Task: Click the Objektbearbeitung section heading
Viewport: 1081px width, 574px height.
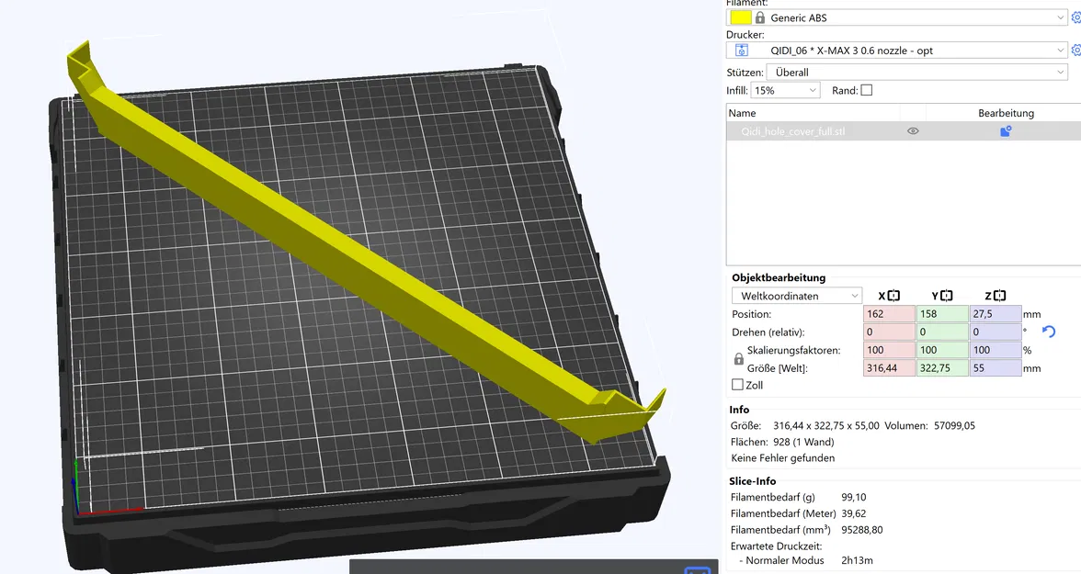Action: coord(779,277)
